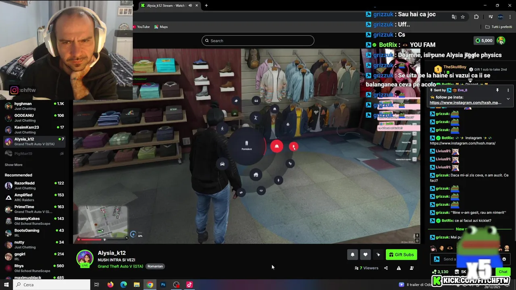Expand followed channels with Show More
516x290 pixels.
pos(13,165)
